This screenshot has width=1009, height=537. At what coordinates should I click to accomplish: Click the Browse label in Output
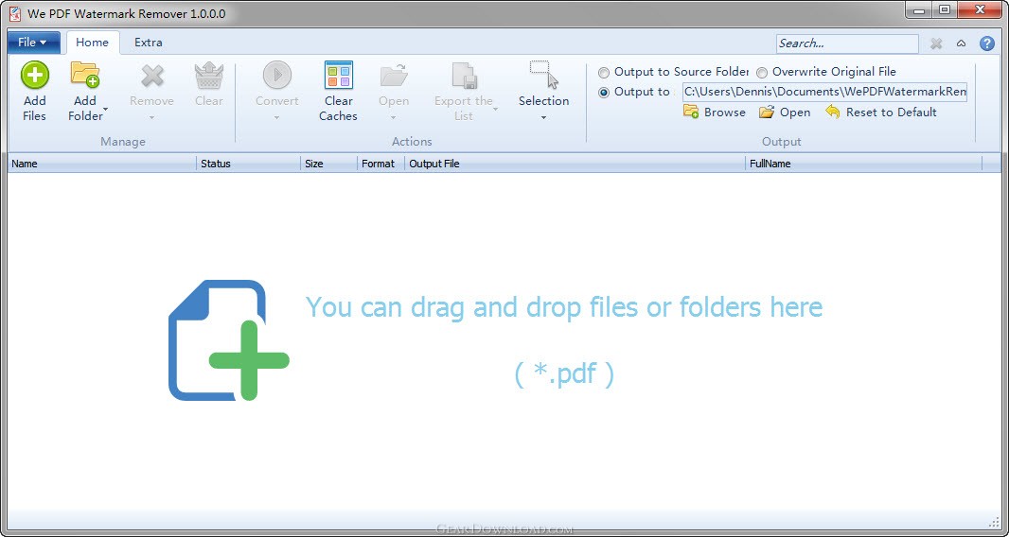pyautogui.click(x=725, y=112)
